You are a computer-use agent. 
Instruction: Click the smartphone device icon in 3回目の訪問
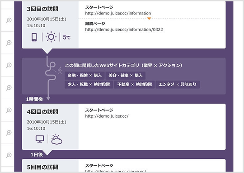pos(34,37)
